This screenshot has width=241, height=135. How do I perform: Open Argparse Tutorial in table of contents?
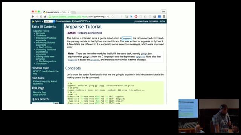[x=41, y=31]
